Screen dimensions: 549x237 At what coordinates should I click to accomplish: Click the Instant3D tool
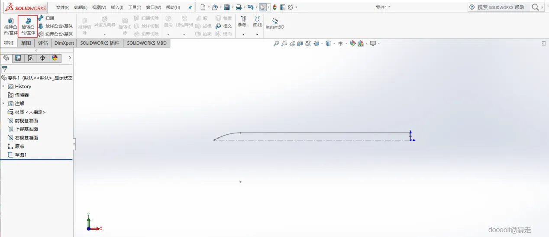click(x=274, y=23)
